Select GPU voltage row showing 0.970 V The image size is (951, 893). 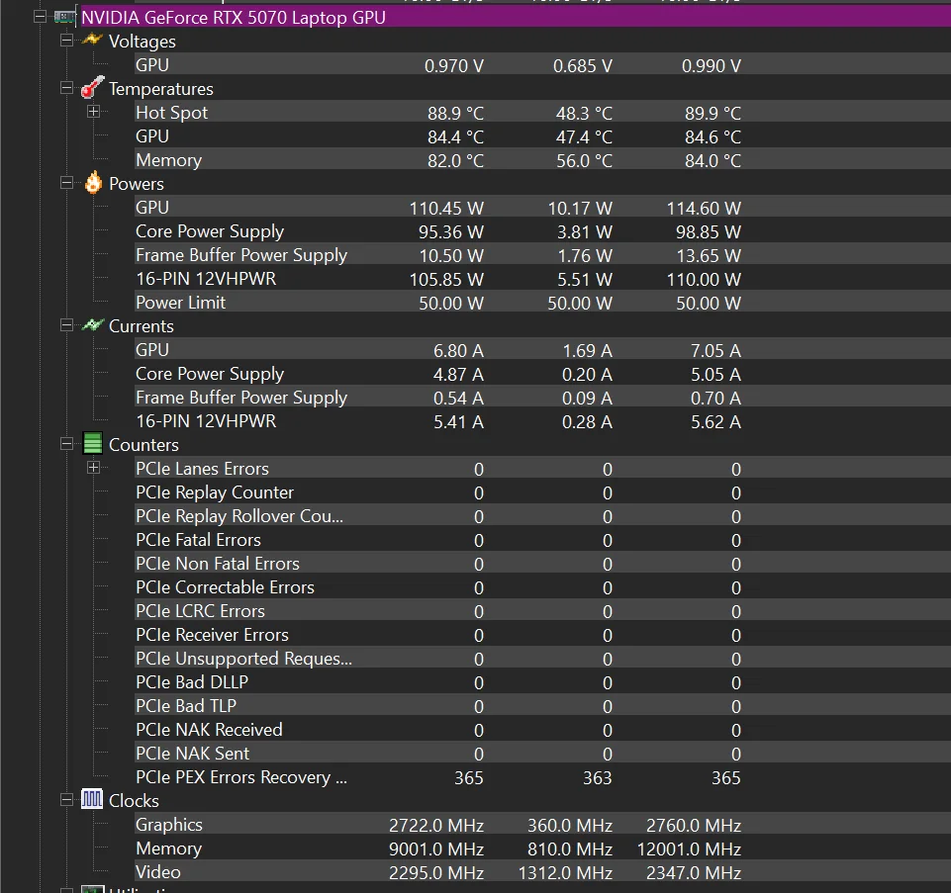542,65
